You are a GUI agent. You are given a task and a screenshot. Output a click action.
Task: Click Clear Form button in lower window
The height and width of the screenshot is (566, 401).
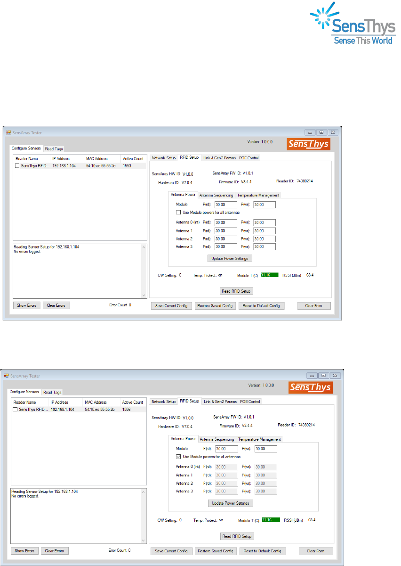coord(316,551)
